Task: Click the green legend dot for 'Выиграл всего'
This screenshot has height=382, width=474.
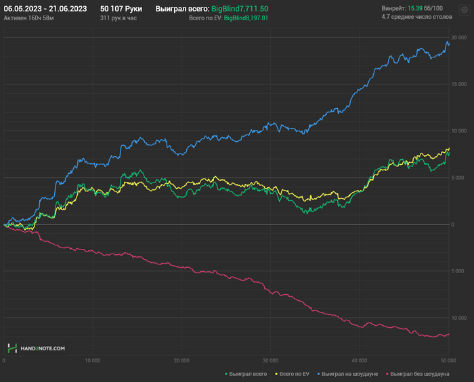Action: (226, 374)
